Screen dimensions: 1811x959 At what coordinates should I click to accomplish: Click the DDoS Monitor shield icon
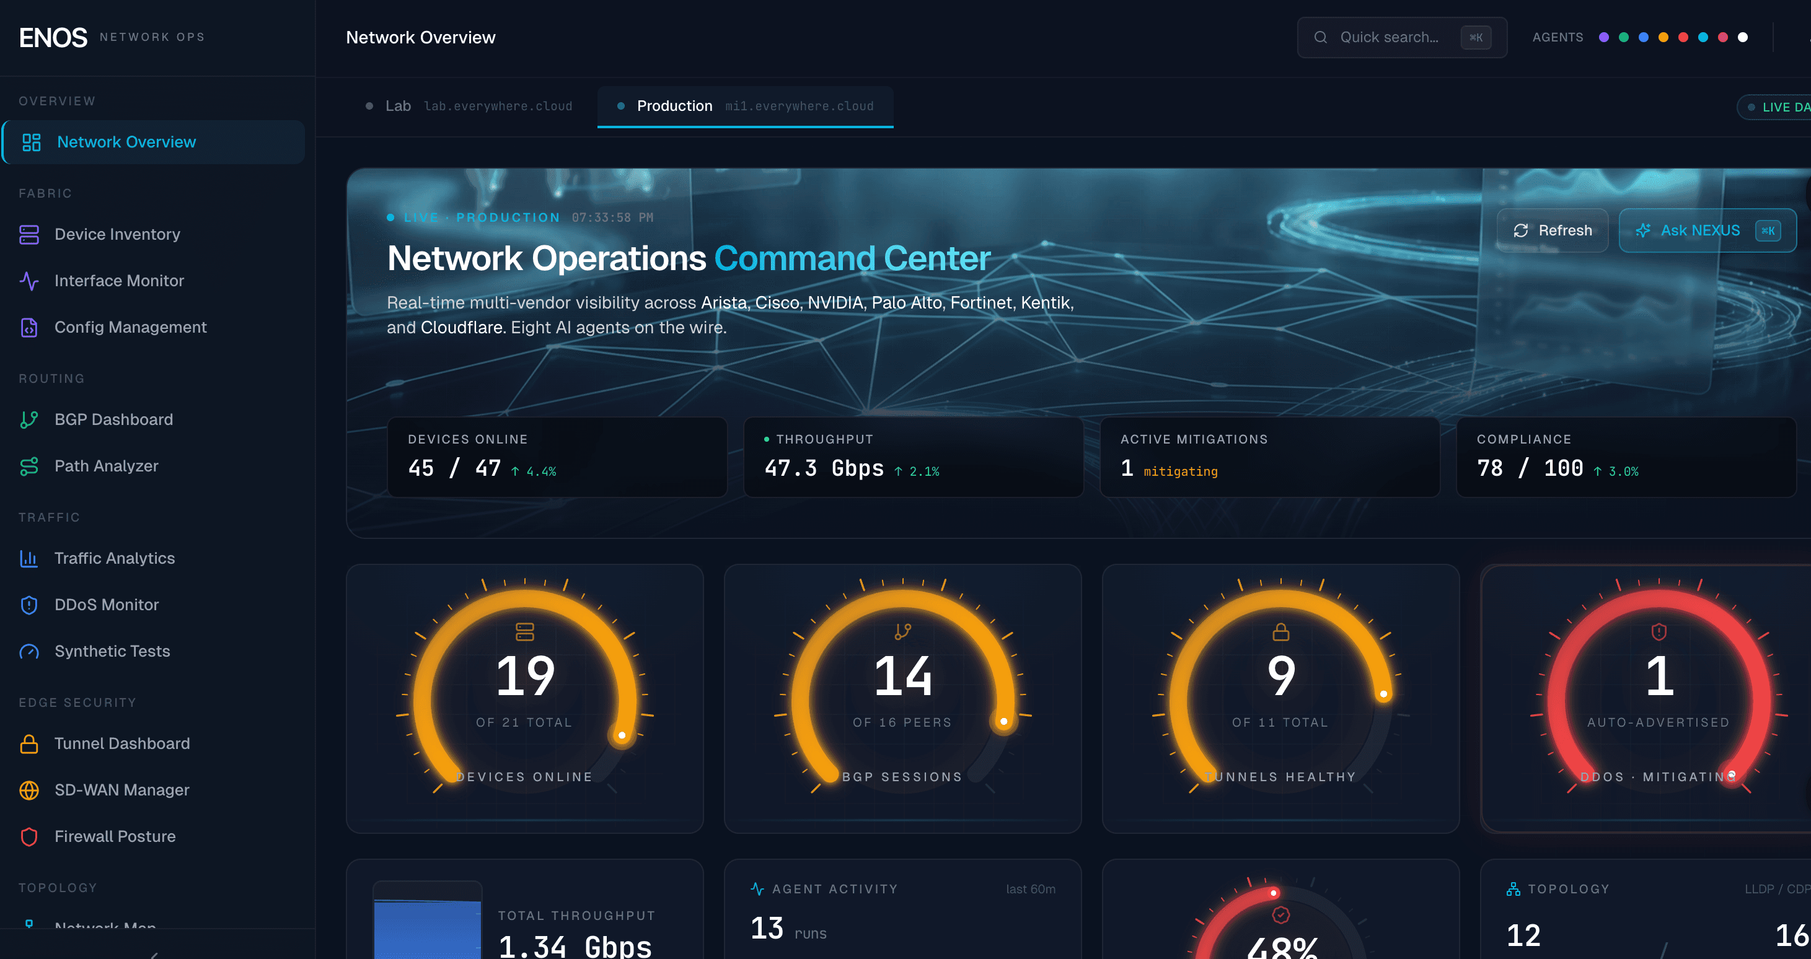29,605
